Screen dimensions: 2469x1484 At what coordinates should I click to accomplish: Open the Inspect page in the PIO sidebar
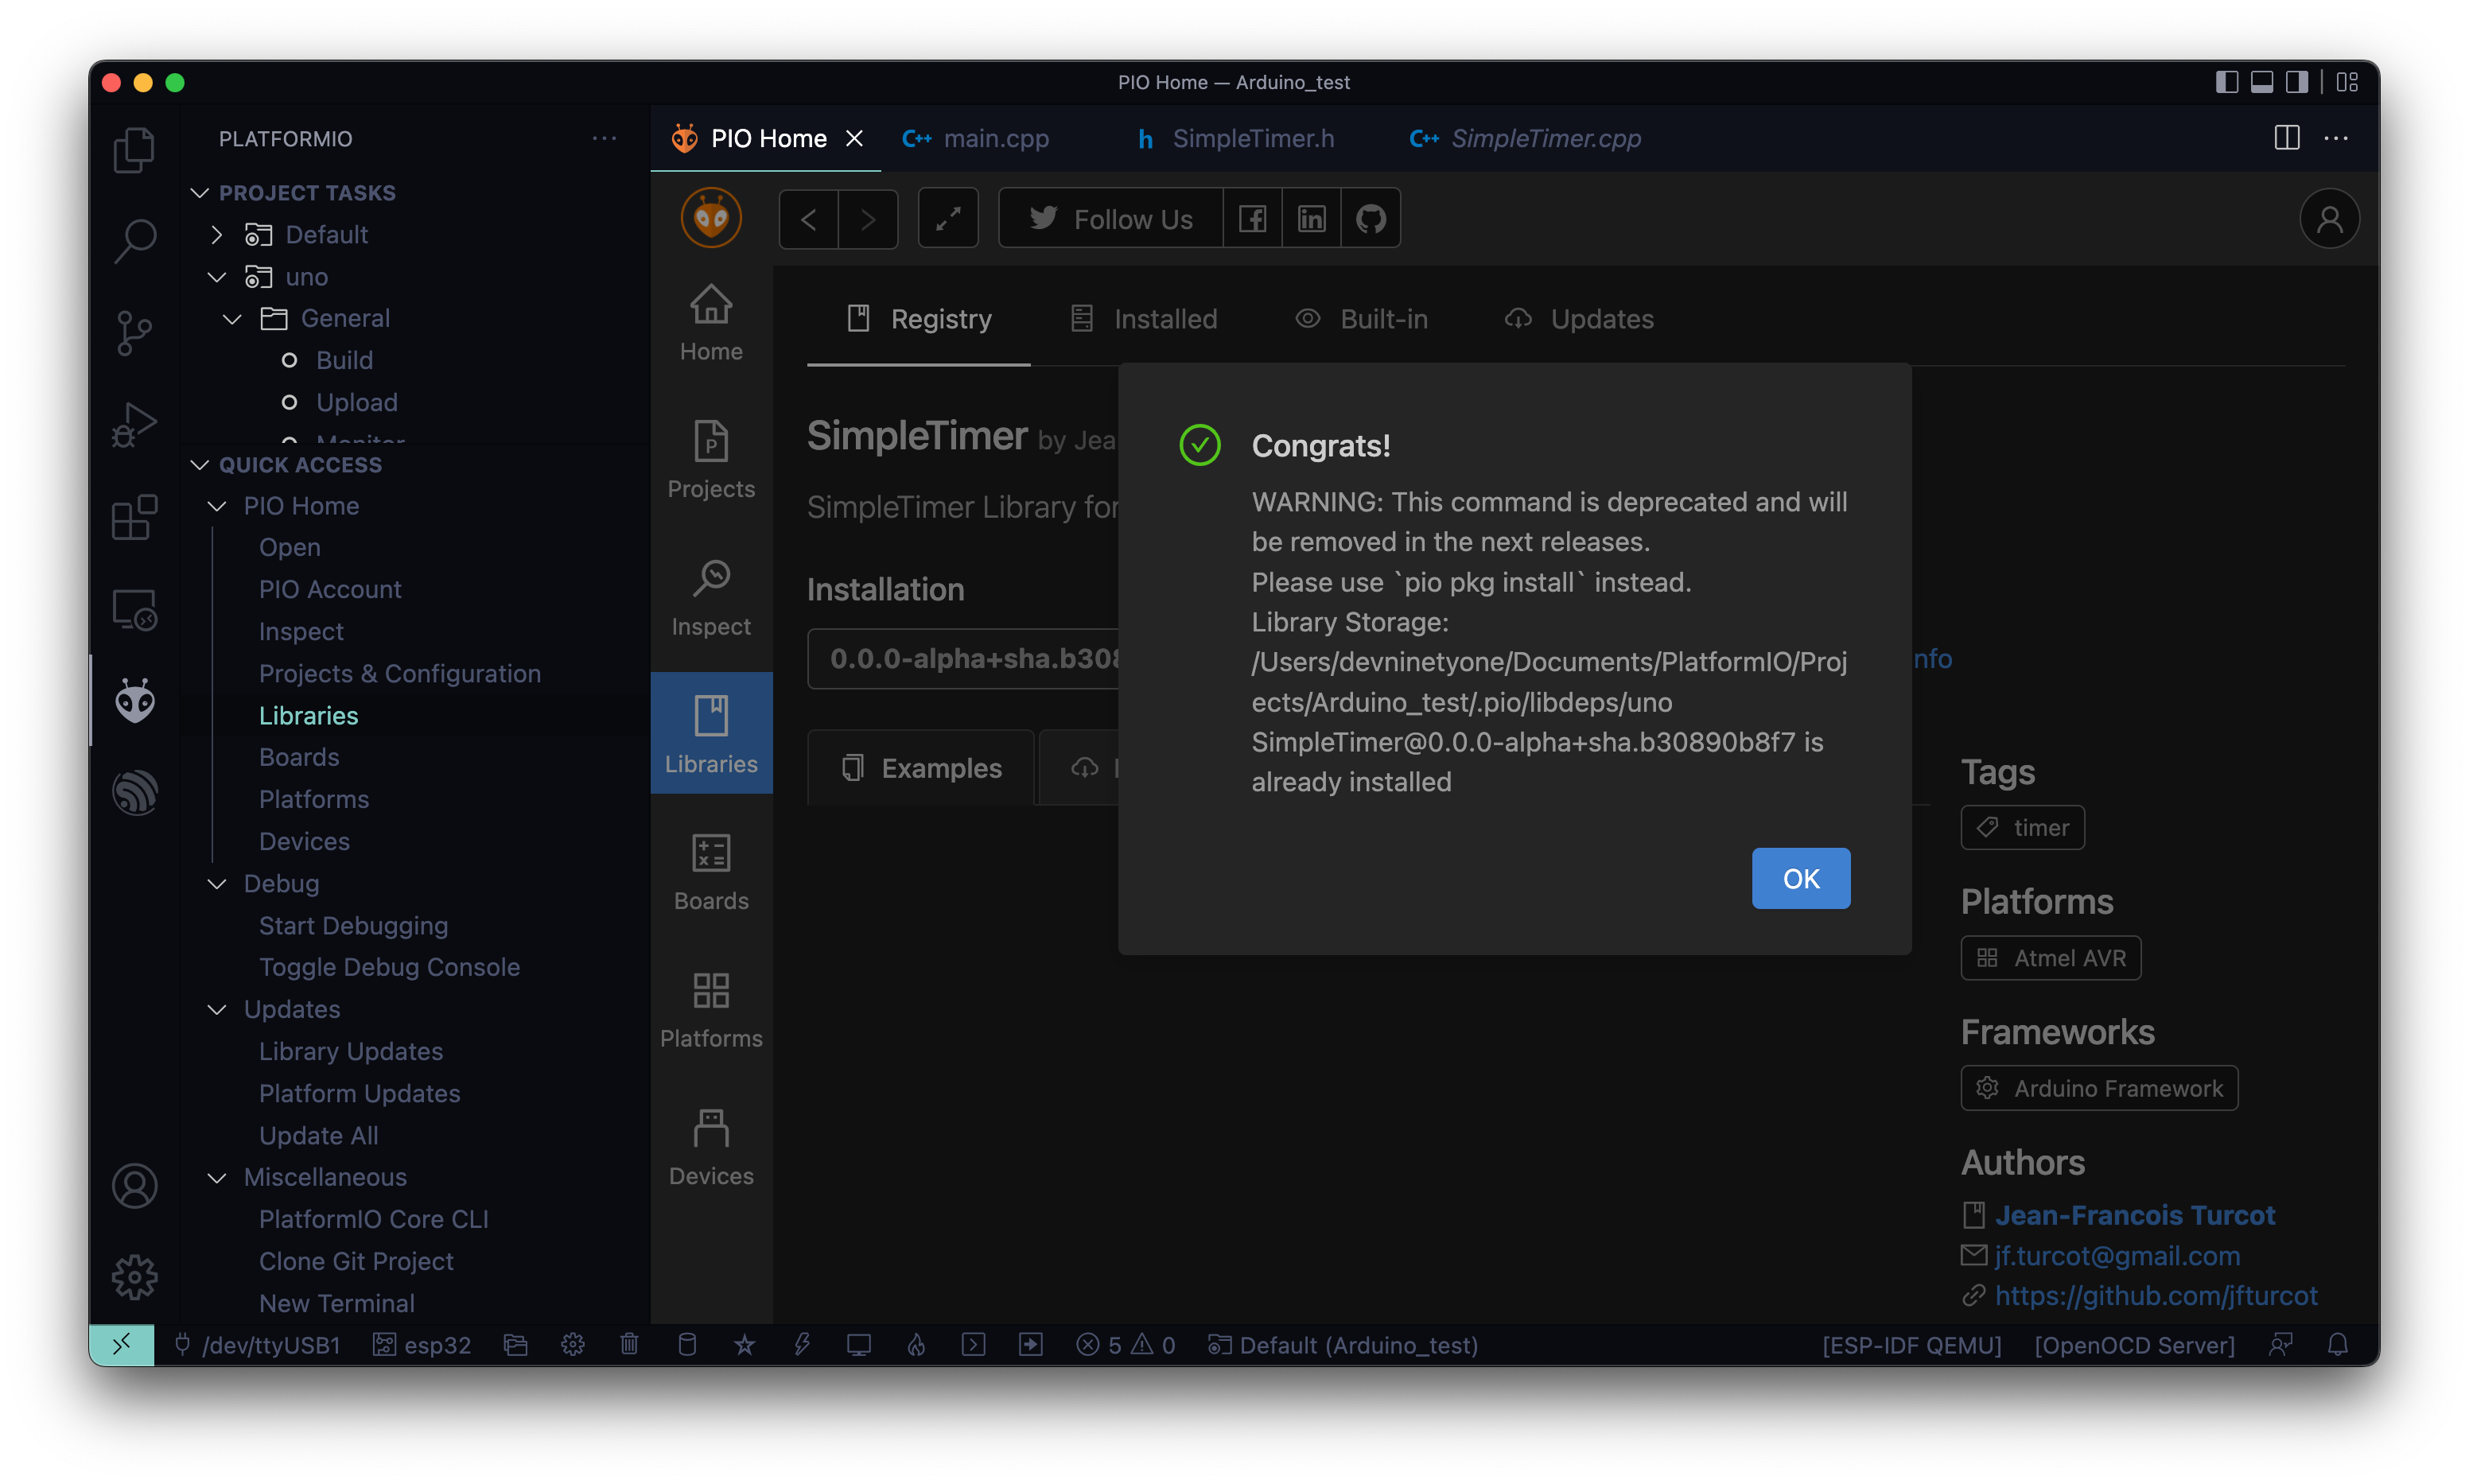[711, 598]
